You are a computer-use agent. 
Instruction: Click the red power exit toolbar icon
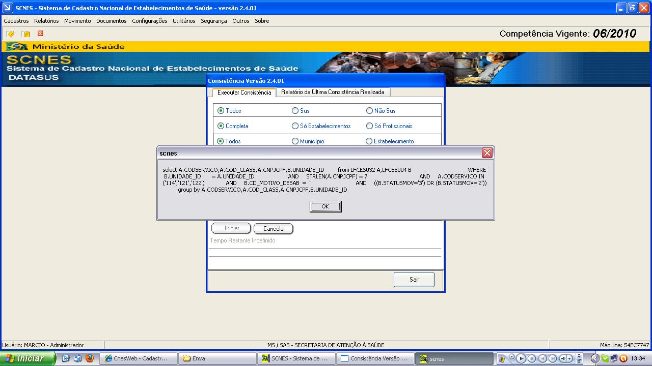40,34
